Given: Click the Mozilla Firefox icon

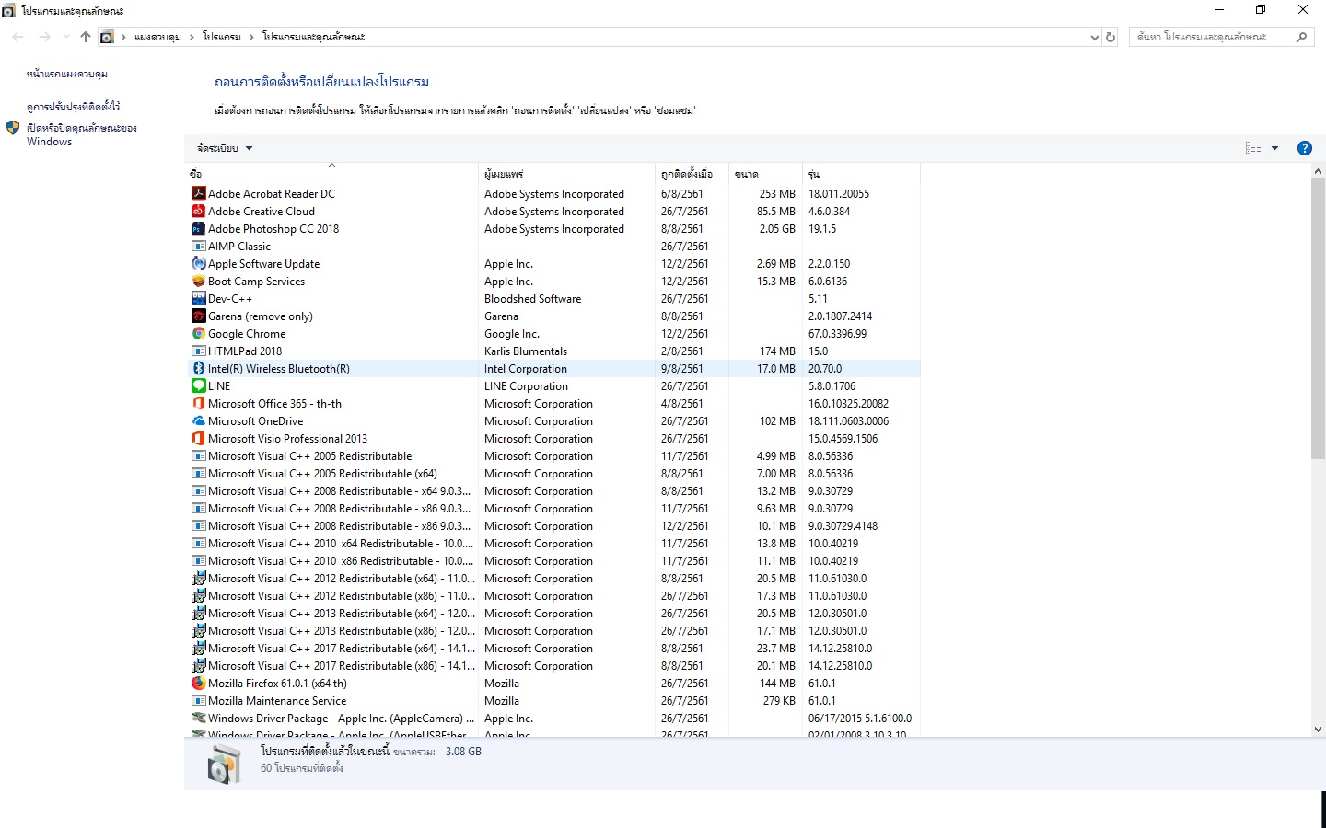Looking at the screenshot, I should point(198,683).
